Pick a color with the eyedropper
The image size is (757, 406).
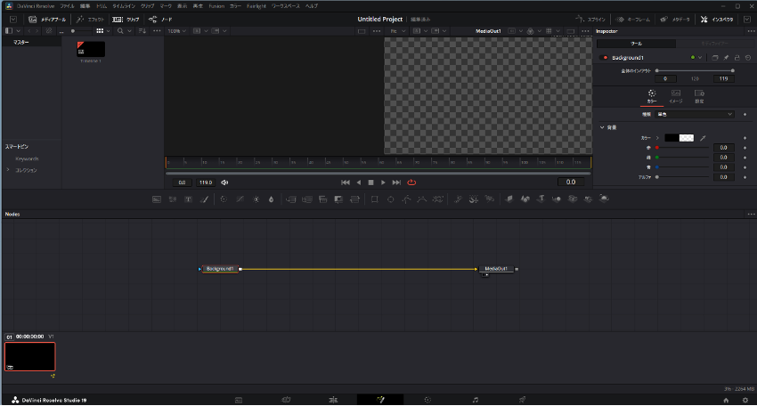pyautogui.click(x=702, y=138)
